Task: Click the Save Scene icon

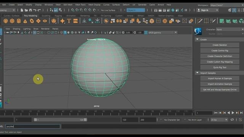Action: tap(30, 10)
